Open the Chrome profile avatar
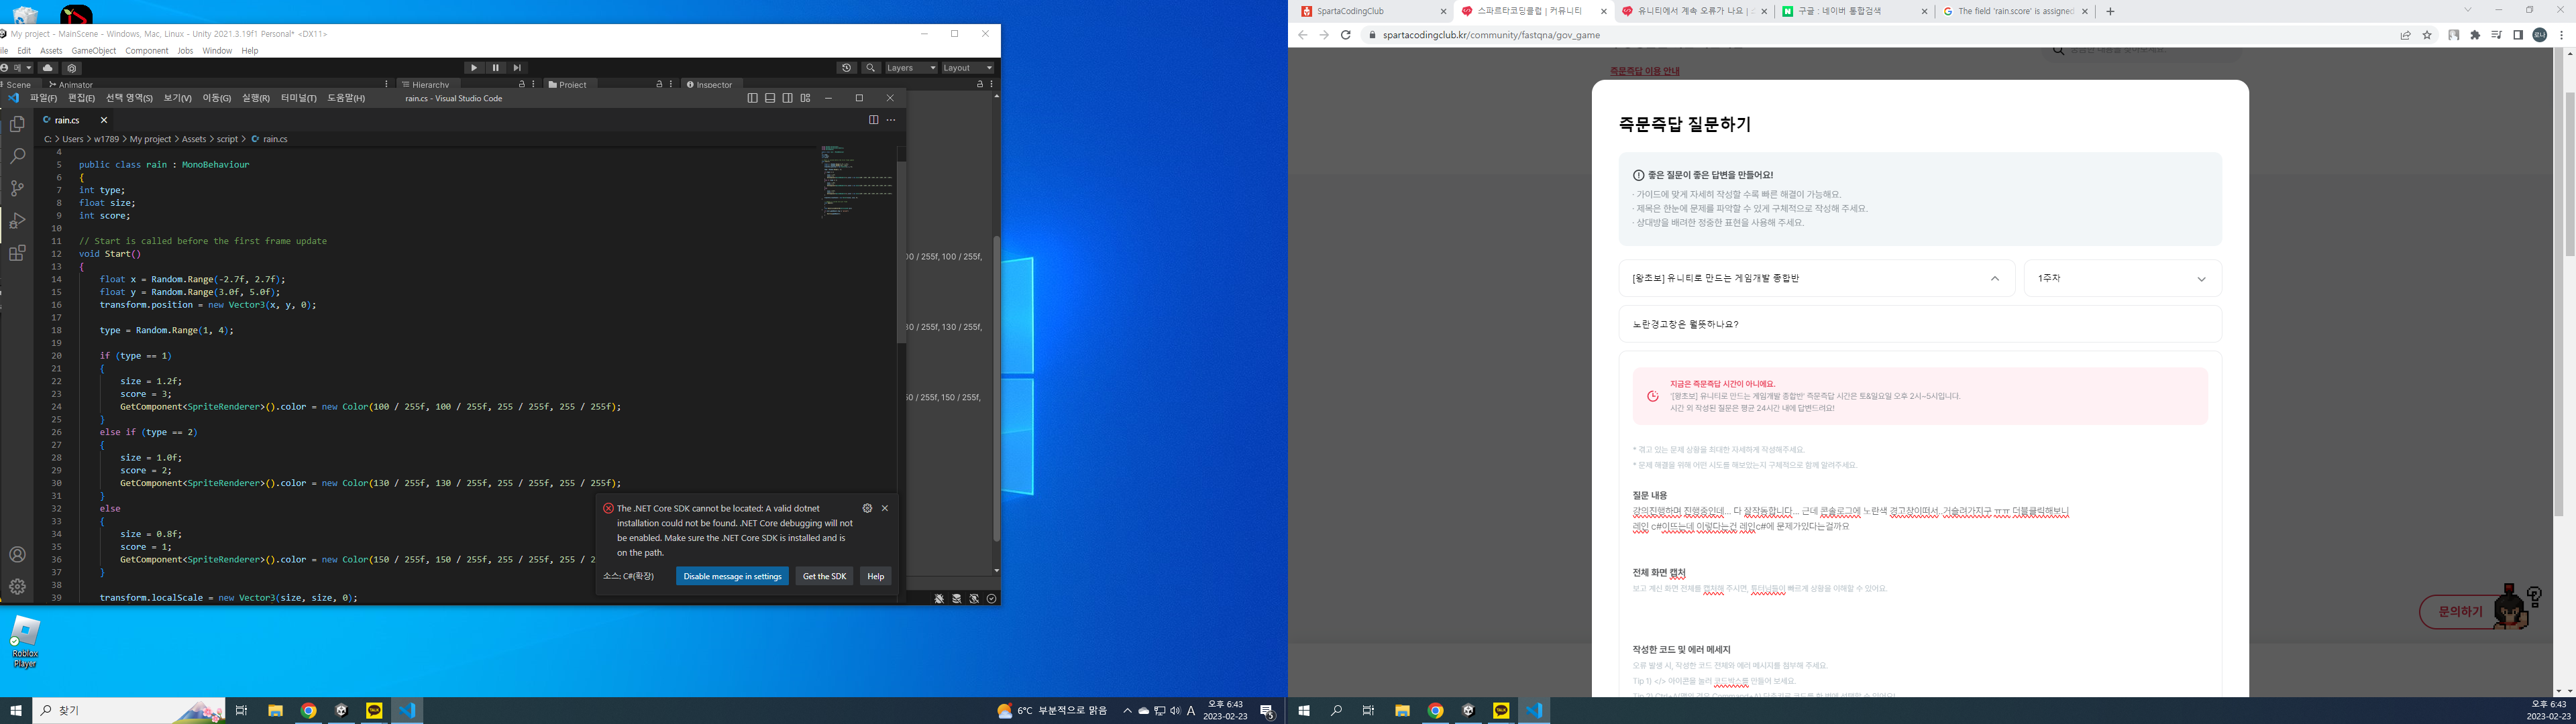The image size is (2576, 724). [x=2539, y=35]
